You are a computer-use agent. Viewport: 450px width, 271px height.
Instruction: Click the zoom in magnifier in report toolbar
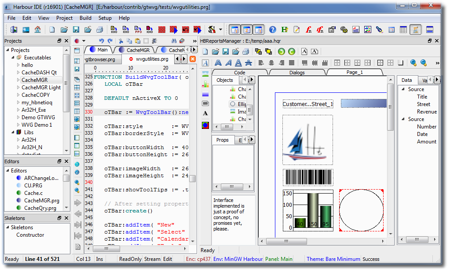pos(413,63)
